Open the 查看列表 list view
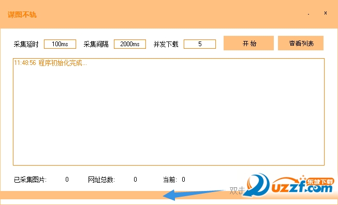This screenshot has width=338, height=205. [x=301, y=43]
